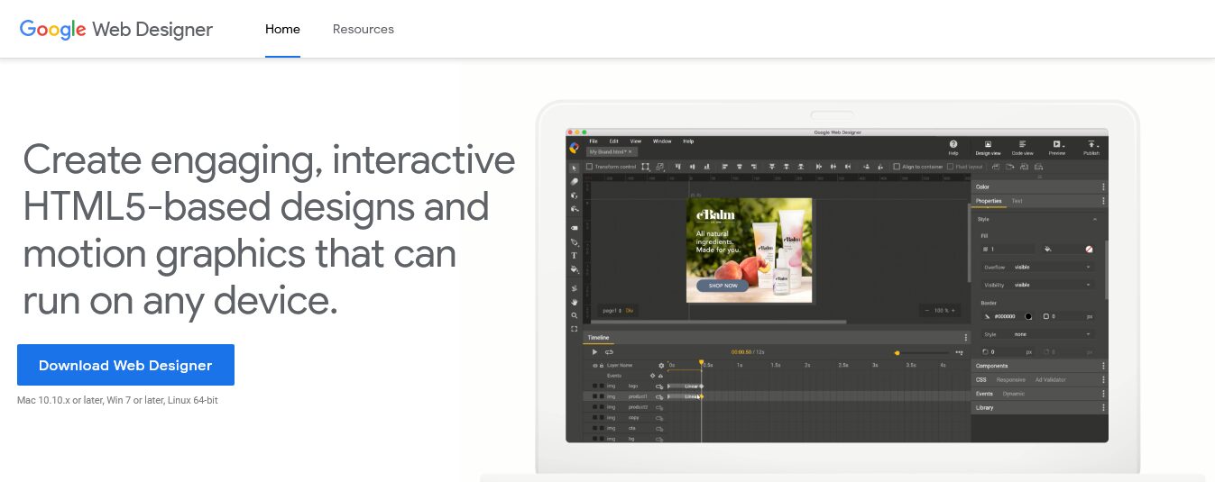
Task: Open the Visibility visible dropdown
Action: 1053,285
